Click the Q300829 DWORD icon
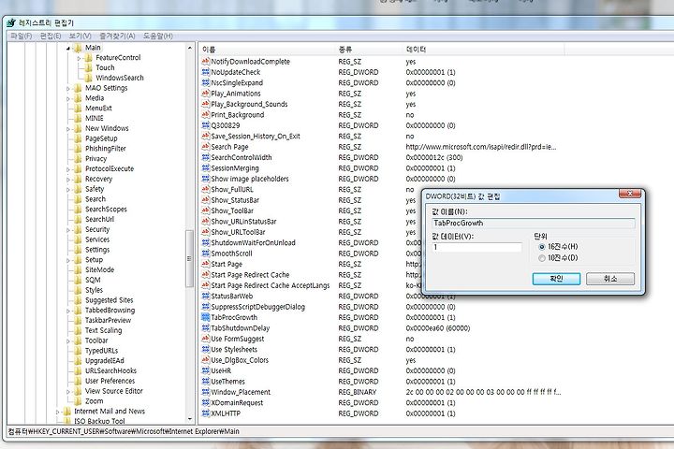The image size is (674, 449). click(205, 125)
